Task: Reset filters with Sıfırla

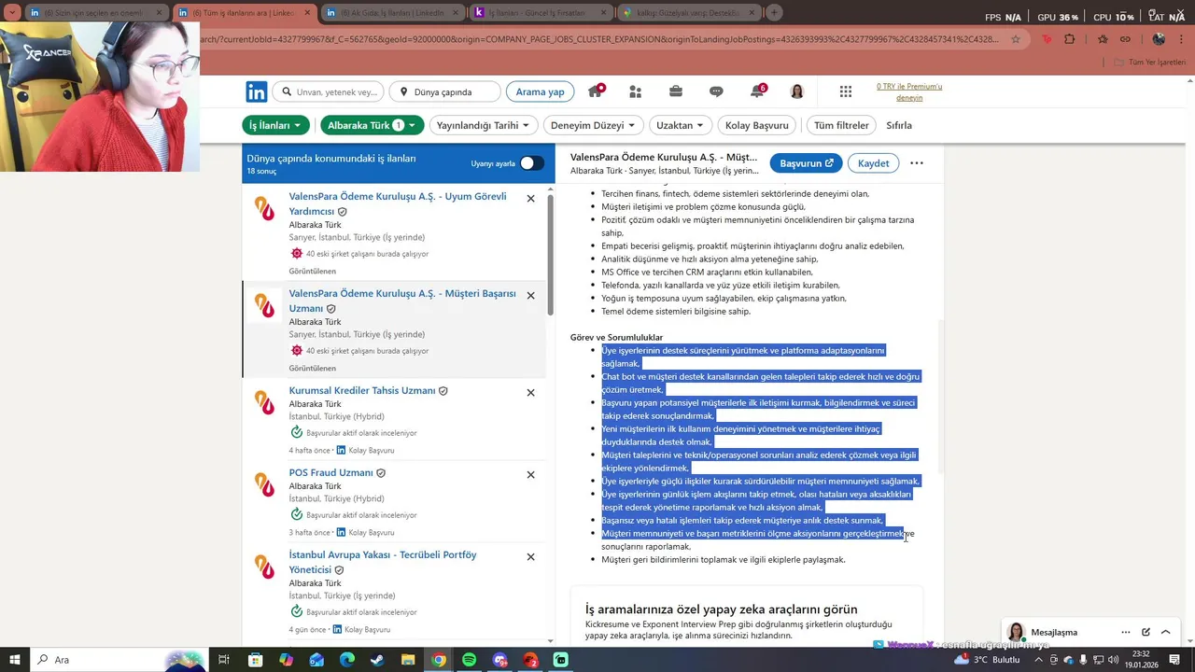Action: click(899, 125)
